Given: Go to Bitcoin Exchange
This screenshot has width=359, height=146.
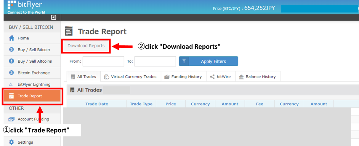Looking at the screenshot, I should [32, 73].
